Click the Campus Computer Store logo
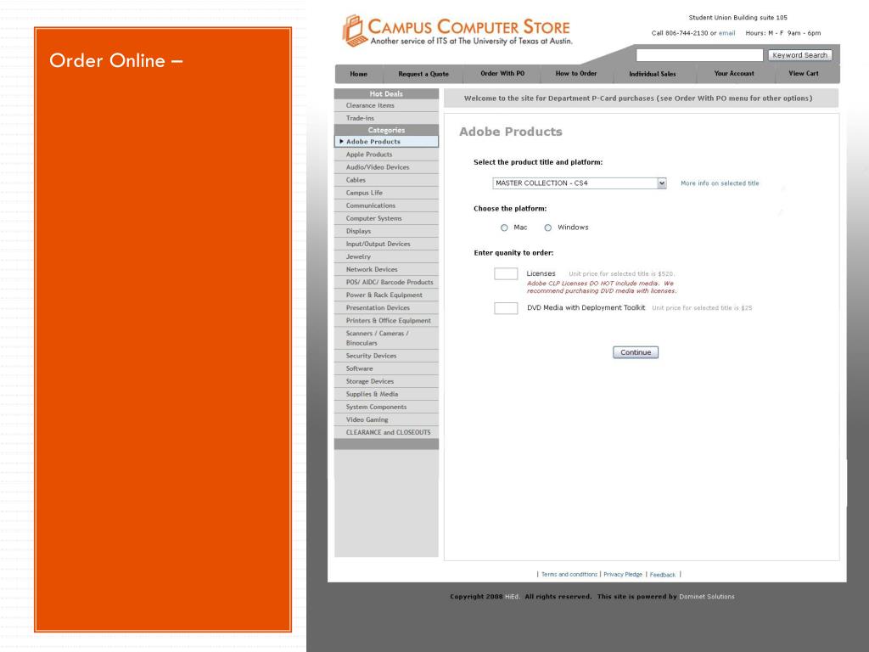This screenshot has height=652, width=869. [457, 31]
